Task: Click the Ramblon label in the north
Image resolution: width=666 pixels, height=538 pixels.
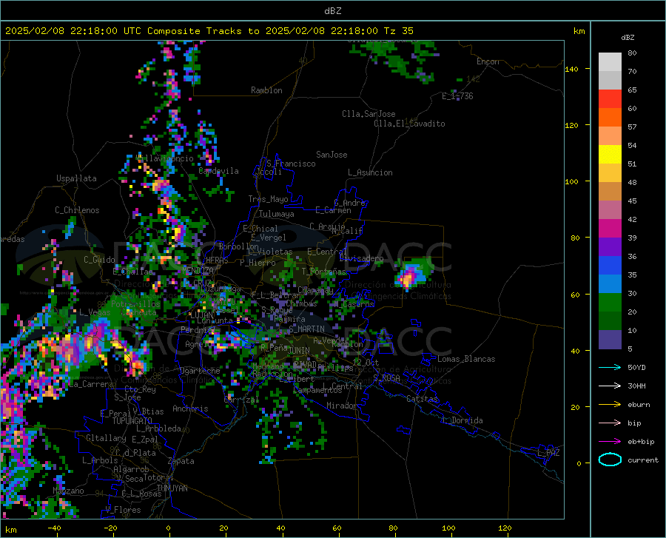Action: tap(266, 90)
